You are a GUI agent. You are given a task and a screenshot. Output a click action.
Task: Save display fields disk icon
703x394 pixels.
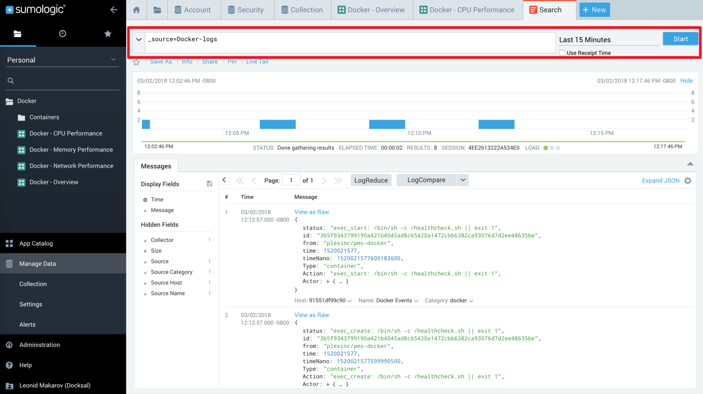209,184
